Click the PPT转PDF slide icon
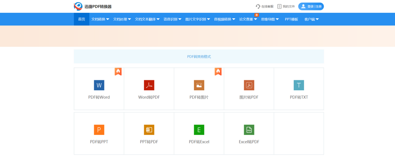The width and height of the screenshot is (395, 160). point(149,130)
